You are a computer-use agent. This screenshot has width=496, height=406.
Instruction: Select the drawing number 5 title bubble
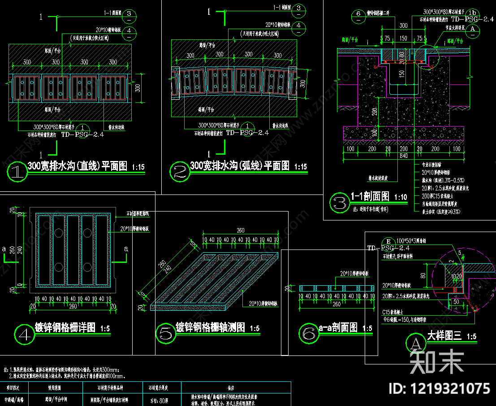[x=166, y=334]
